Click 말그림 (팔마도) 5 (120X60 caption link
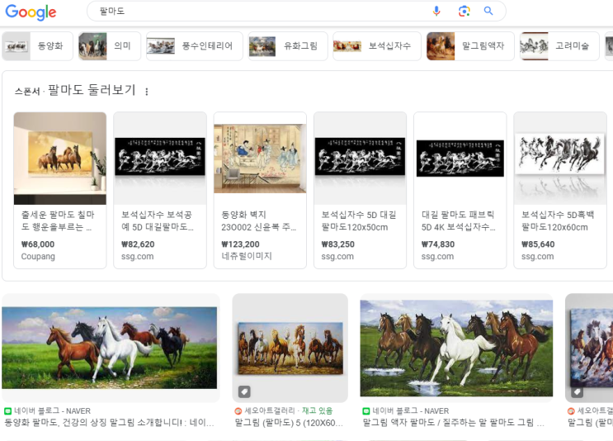Screen dimensions: 613x441 [x=289, y=423]
